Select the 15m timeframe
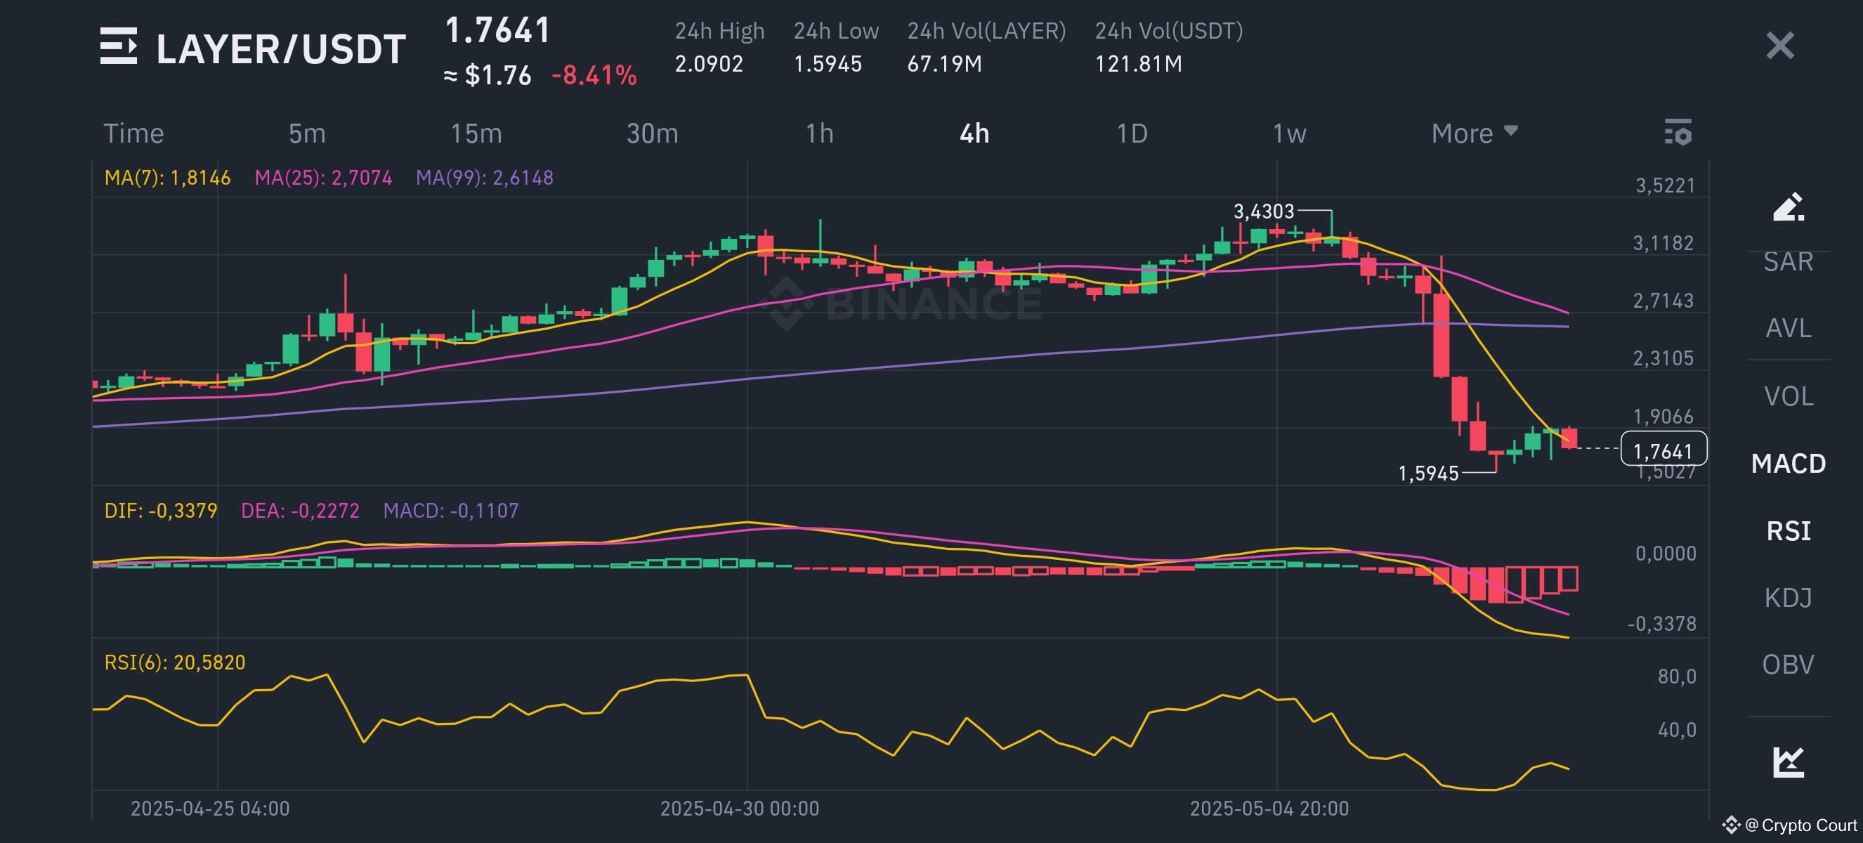The width and height of the screenshot is (1863, 843). (x=476, y=133)
